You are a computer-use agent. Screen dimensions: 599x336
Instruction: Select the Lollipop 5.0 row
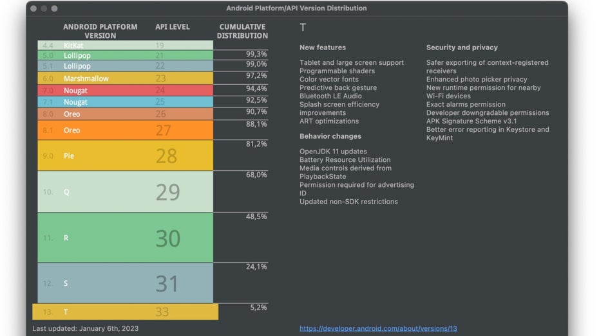[x=125, y=56]
